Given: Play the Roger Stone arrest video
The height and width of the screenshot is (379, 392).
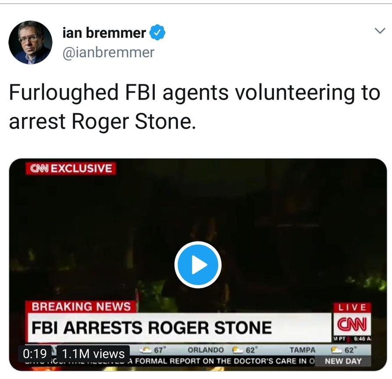Looking at the screenshot, I should point(198,265).
